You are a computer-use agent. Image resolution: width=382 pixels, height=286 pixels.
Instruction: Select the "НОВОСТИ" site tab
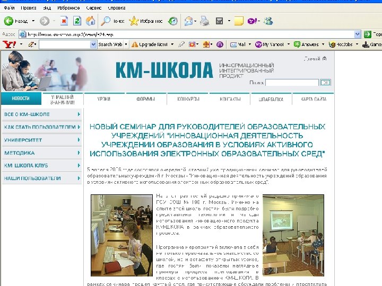click(x=21, y=99)
